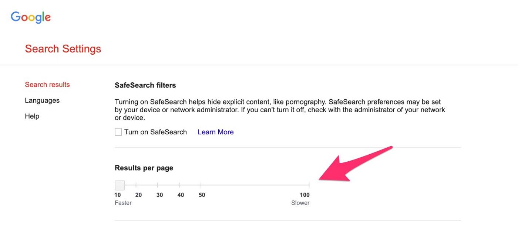Click the SafeSearch filters heading
The image size is (518, 230).
point(145,85)
